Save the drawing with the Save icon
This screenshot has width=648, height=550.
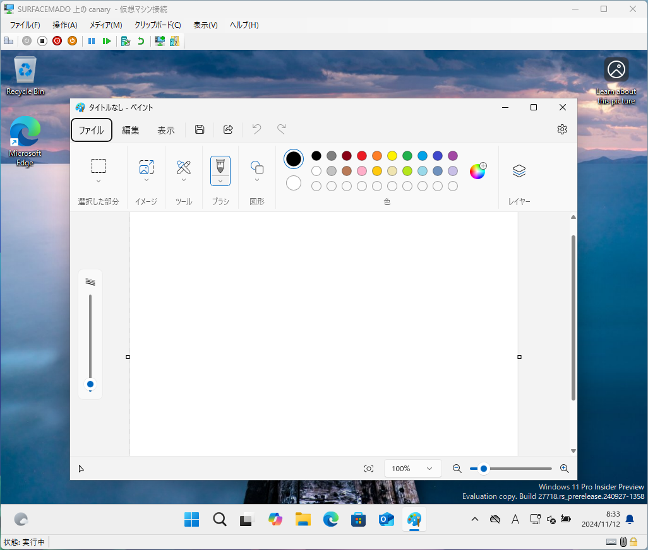click(x=199, y=129)
